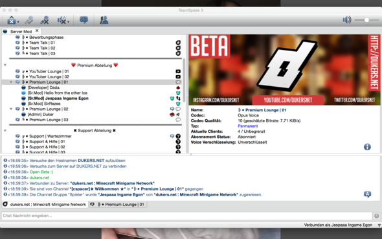
Task: Select user [Sr.Mod] Hello from the other Ice
Action: pos(57,93)
